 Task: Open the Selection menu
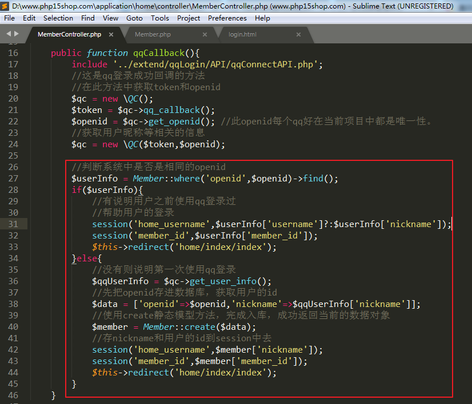coord(58,18)
